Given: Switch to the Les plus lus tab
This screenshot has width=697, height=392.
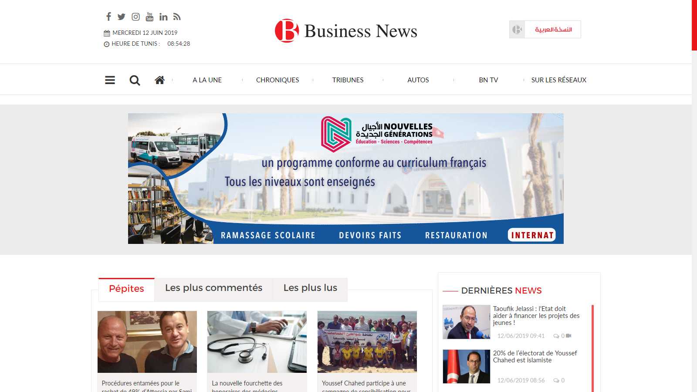Looking at the screenshot, I should point(310,288).
